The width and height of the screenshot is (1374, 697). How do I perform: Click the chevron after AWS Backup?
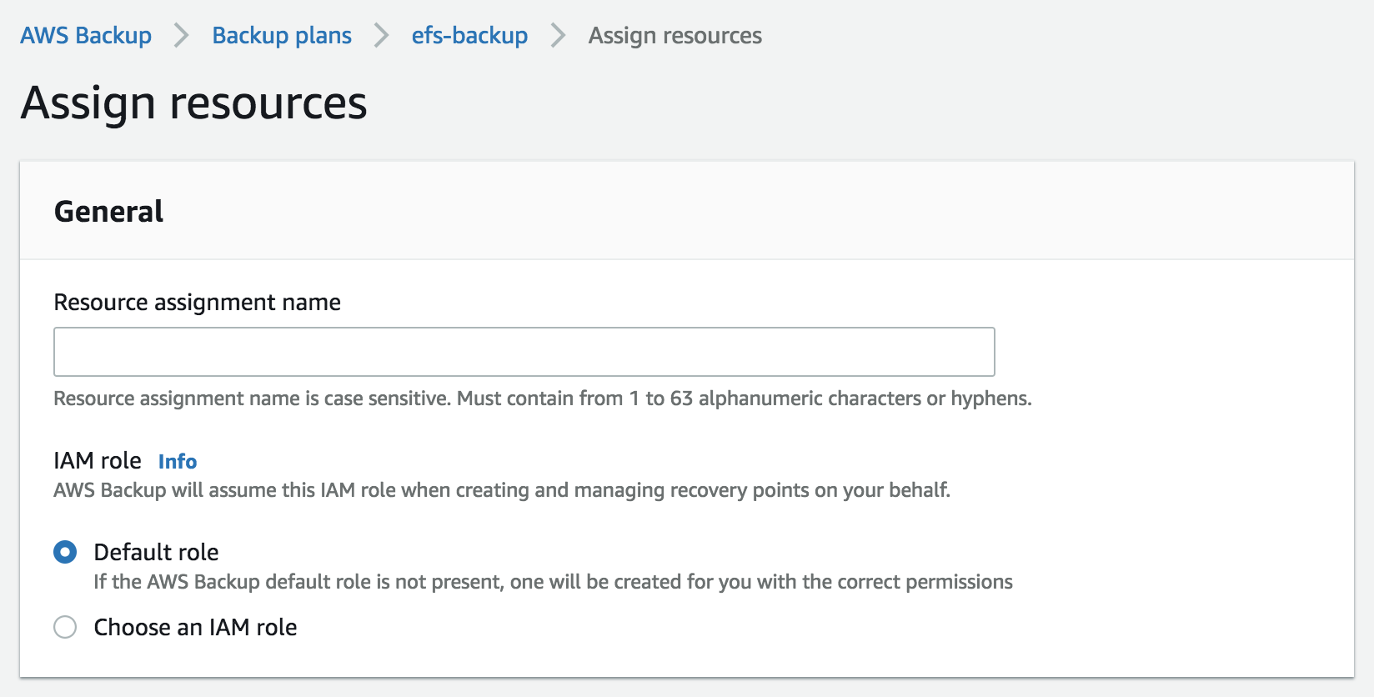[x=181, y=36]
